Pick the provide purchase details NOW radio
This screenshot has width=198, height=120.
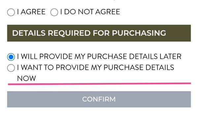(x=11, y=68)
